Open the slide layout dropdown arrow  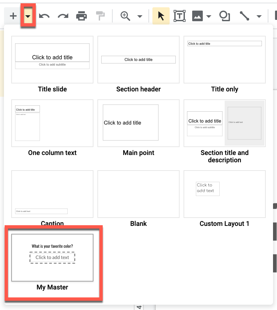(28, 16)
